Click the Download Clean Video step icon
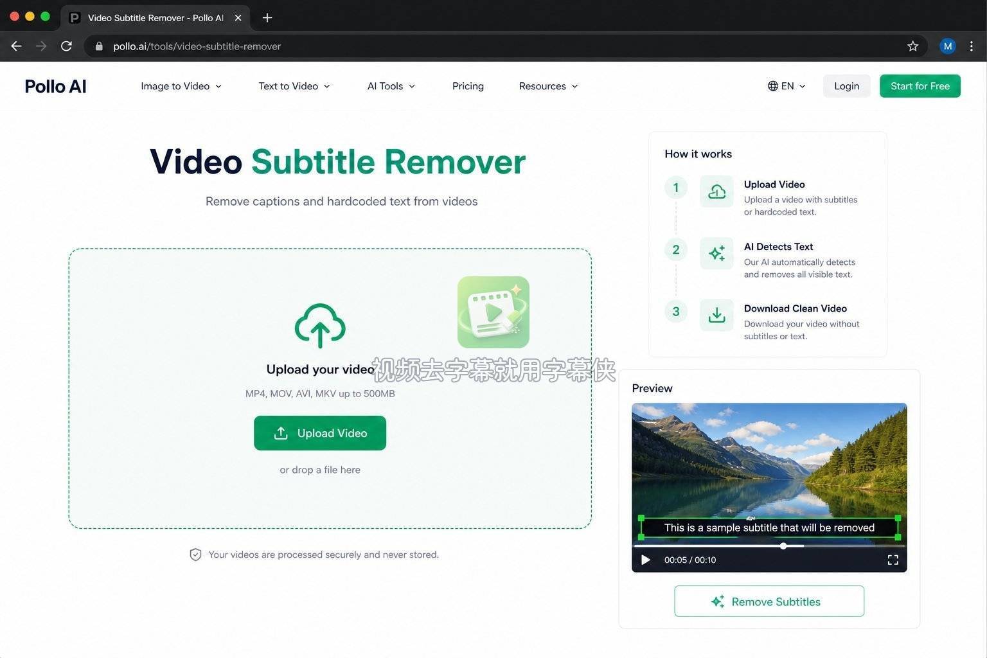Viewport: 987px width, 658px height. 716,315
